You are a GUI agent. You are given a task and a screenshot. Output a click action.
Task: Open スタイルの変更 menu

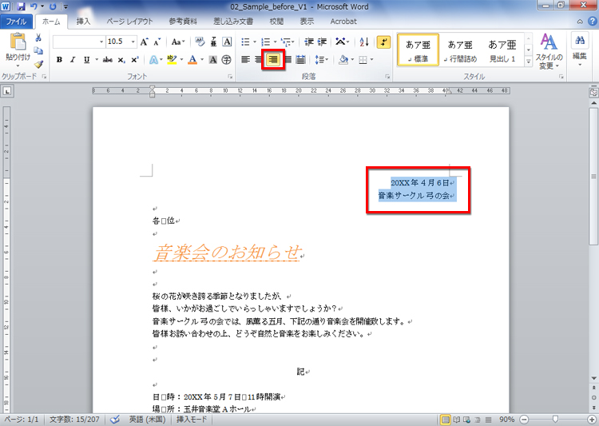point(549,52)
